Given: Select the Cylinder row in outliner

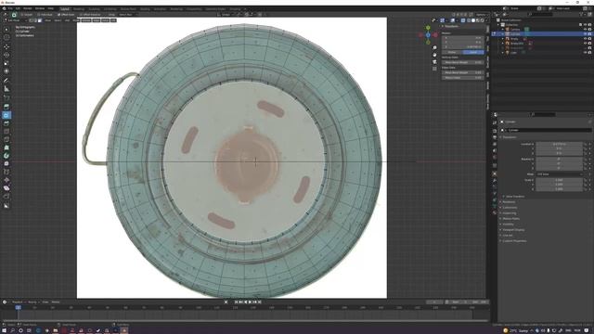Looking at the screenshot, I should (542, 33).
